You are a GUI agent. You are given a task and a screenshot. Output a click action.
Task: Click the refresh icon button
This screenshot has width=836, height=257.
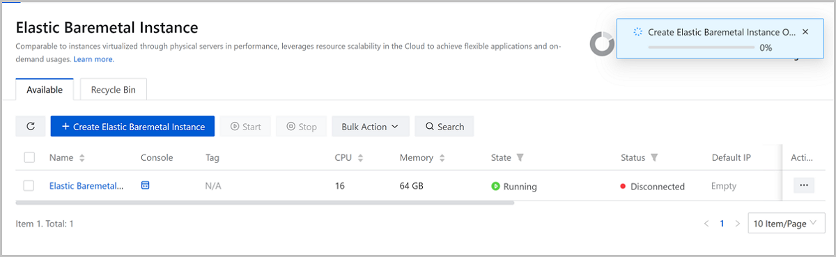pyautogui.click(x=31, y=126)
